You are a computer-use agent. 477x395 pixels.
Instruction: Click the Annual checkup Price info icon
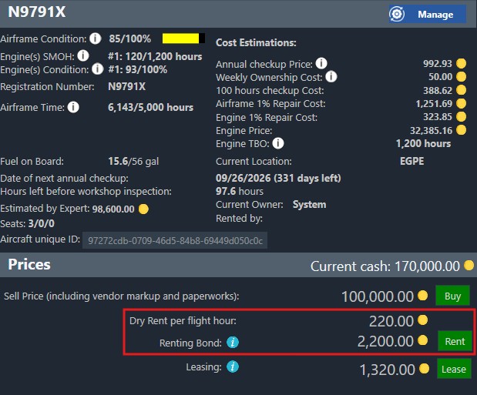pos(321,63)
